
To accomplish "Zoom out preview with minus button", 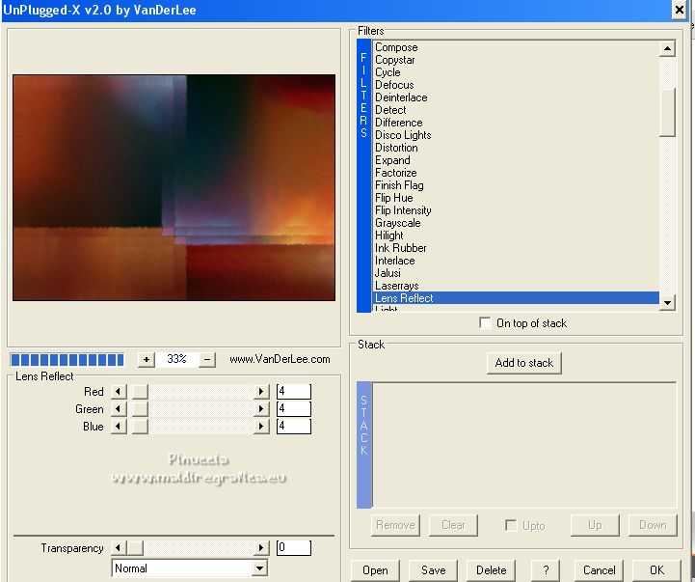I will 207,359.
